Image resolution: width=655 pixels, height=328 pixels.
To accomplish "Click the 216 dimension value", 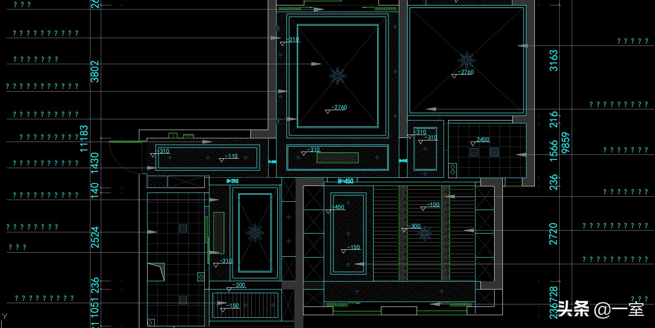I will click(x=553, y=120).
